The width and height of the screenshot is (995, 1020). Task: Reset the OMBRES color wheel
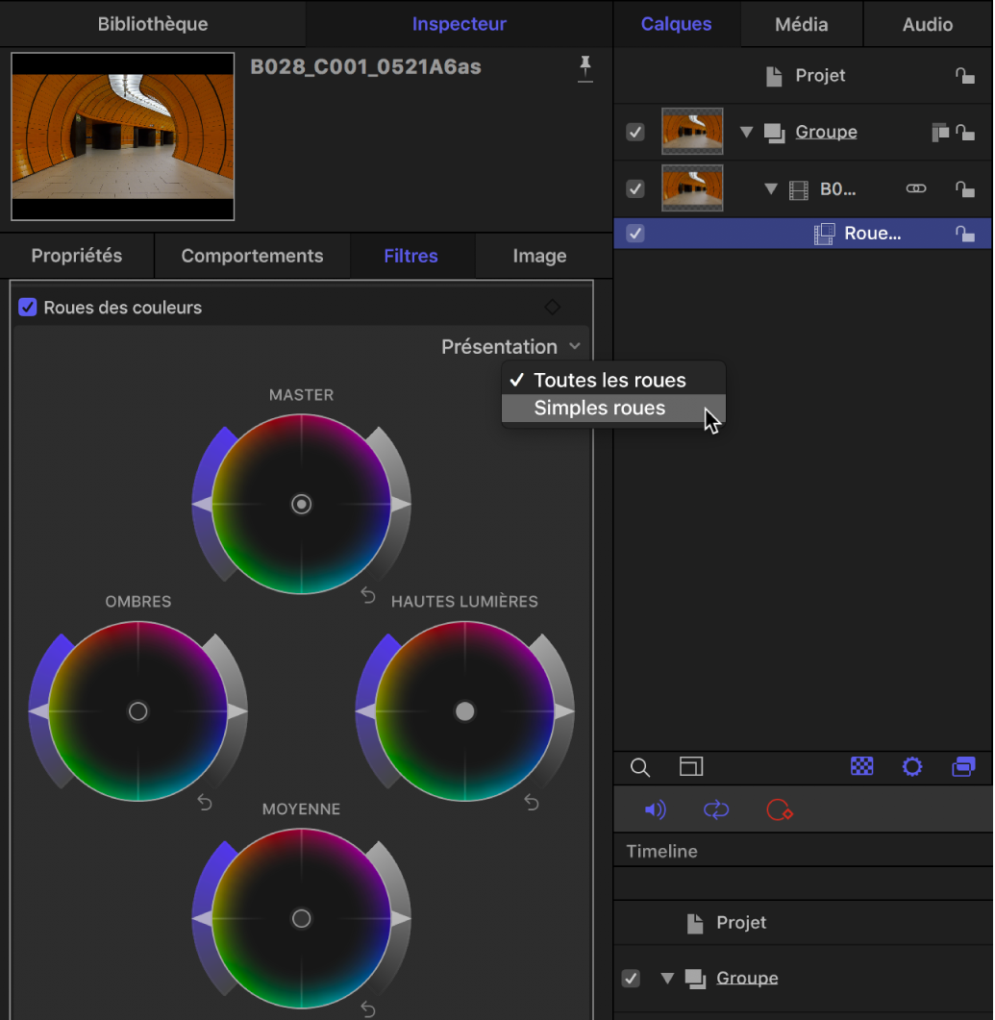tap(204, 803)
